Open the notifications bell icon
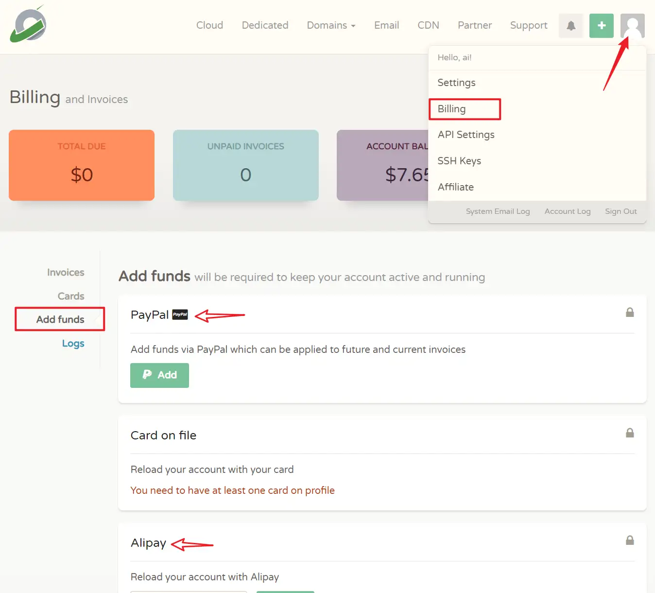The width and height of the screenshot is (655, 593). coord(571,26)
